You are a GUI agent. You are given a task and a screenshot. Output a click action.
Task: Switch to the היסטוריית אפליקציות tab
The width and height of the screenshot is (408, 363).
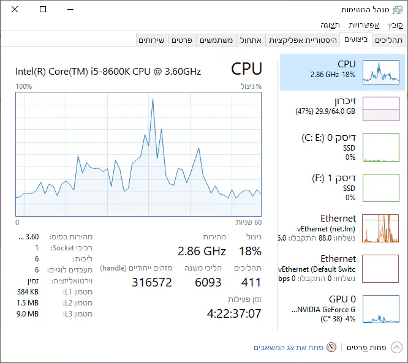tap(303, 40)
